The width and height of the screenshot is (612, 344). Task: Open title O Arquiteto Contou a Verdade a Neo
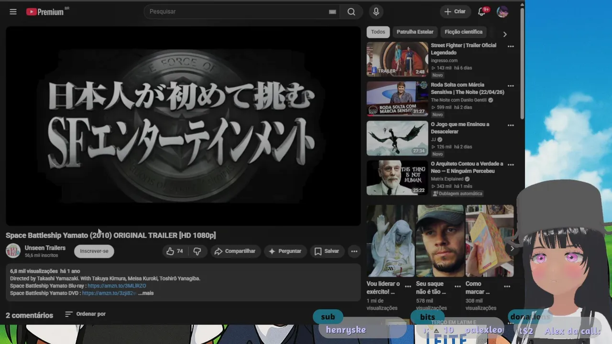click(x=467, y=167)
